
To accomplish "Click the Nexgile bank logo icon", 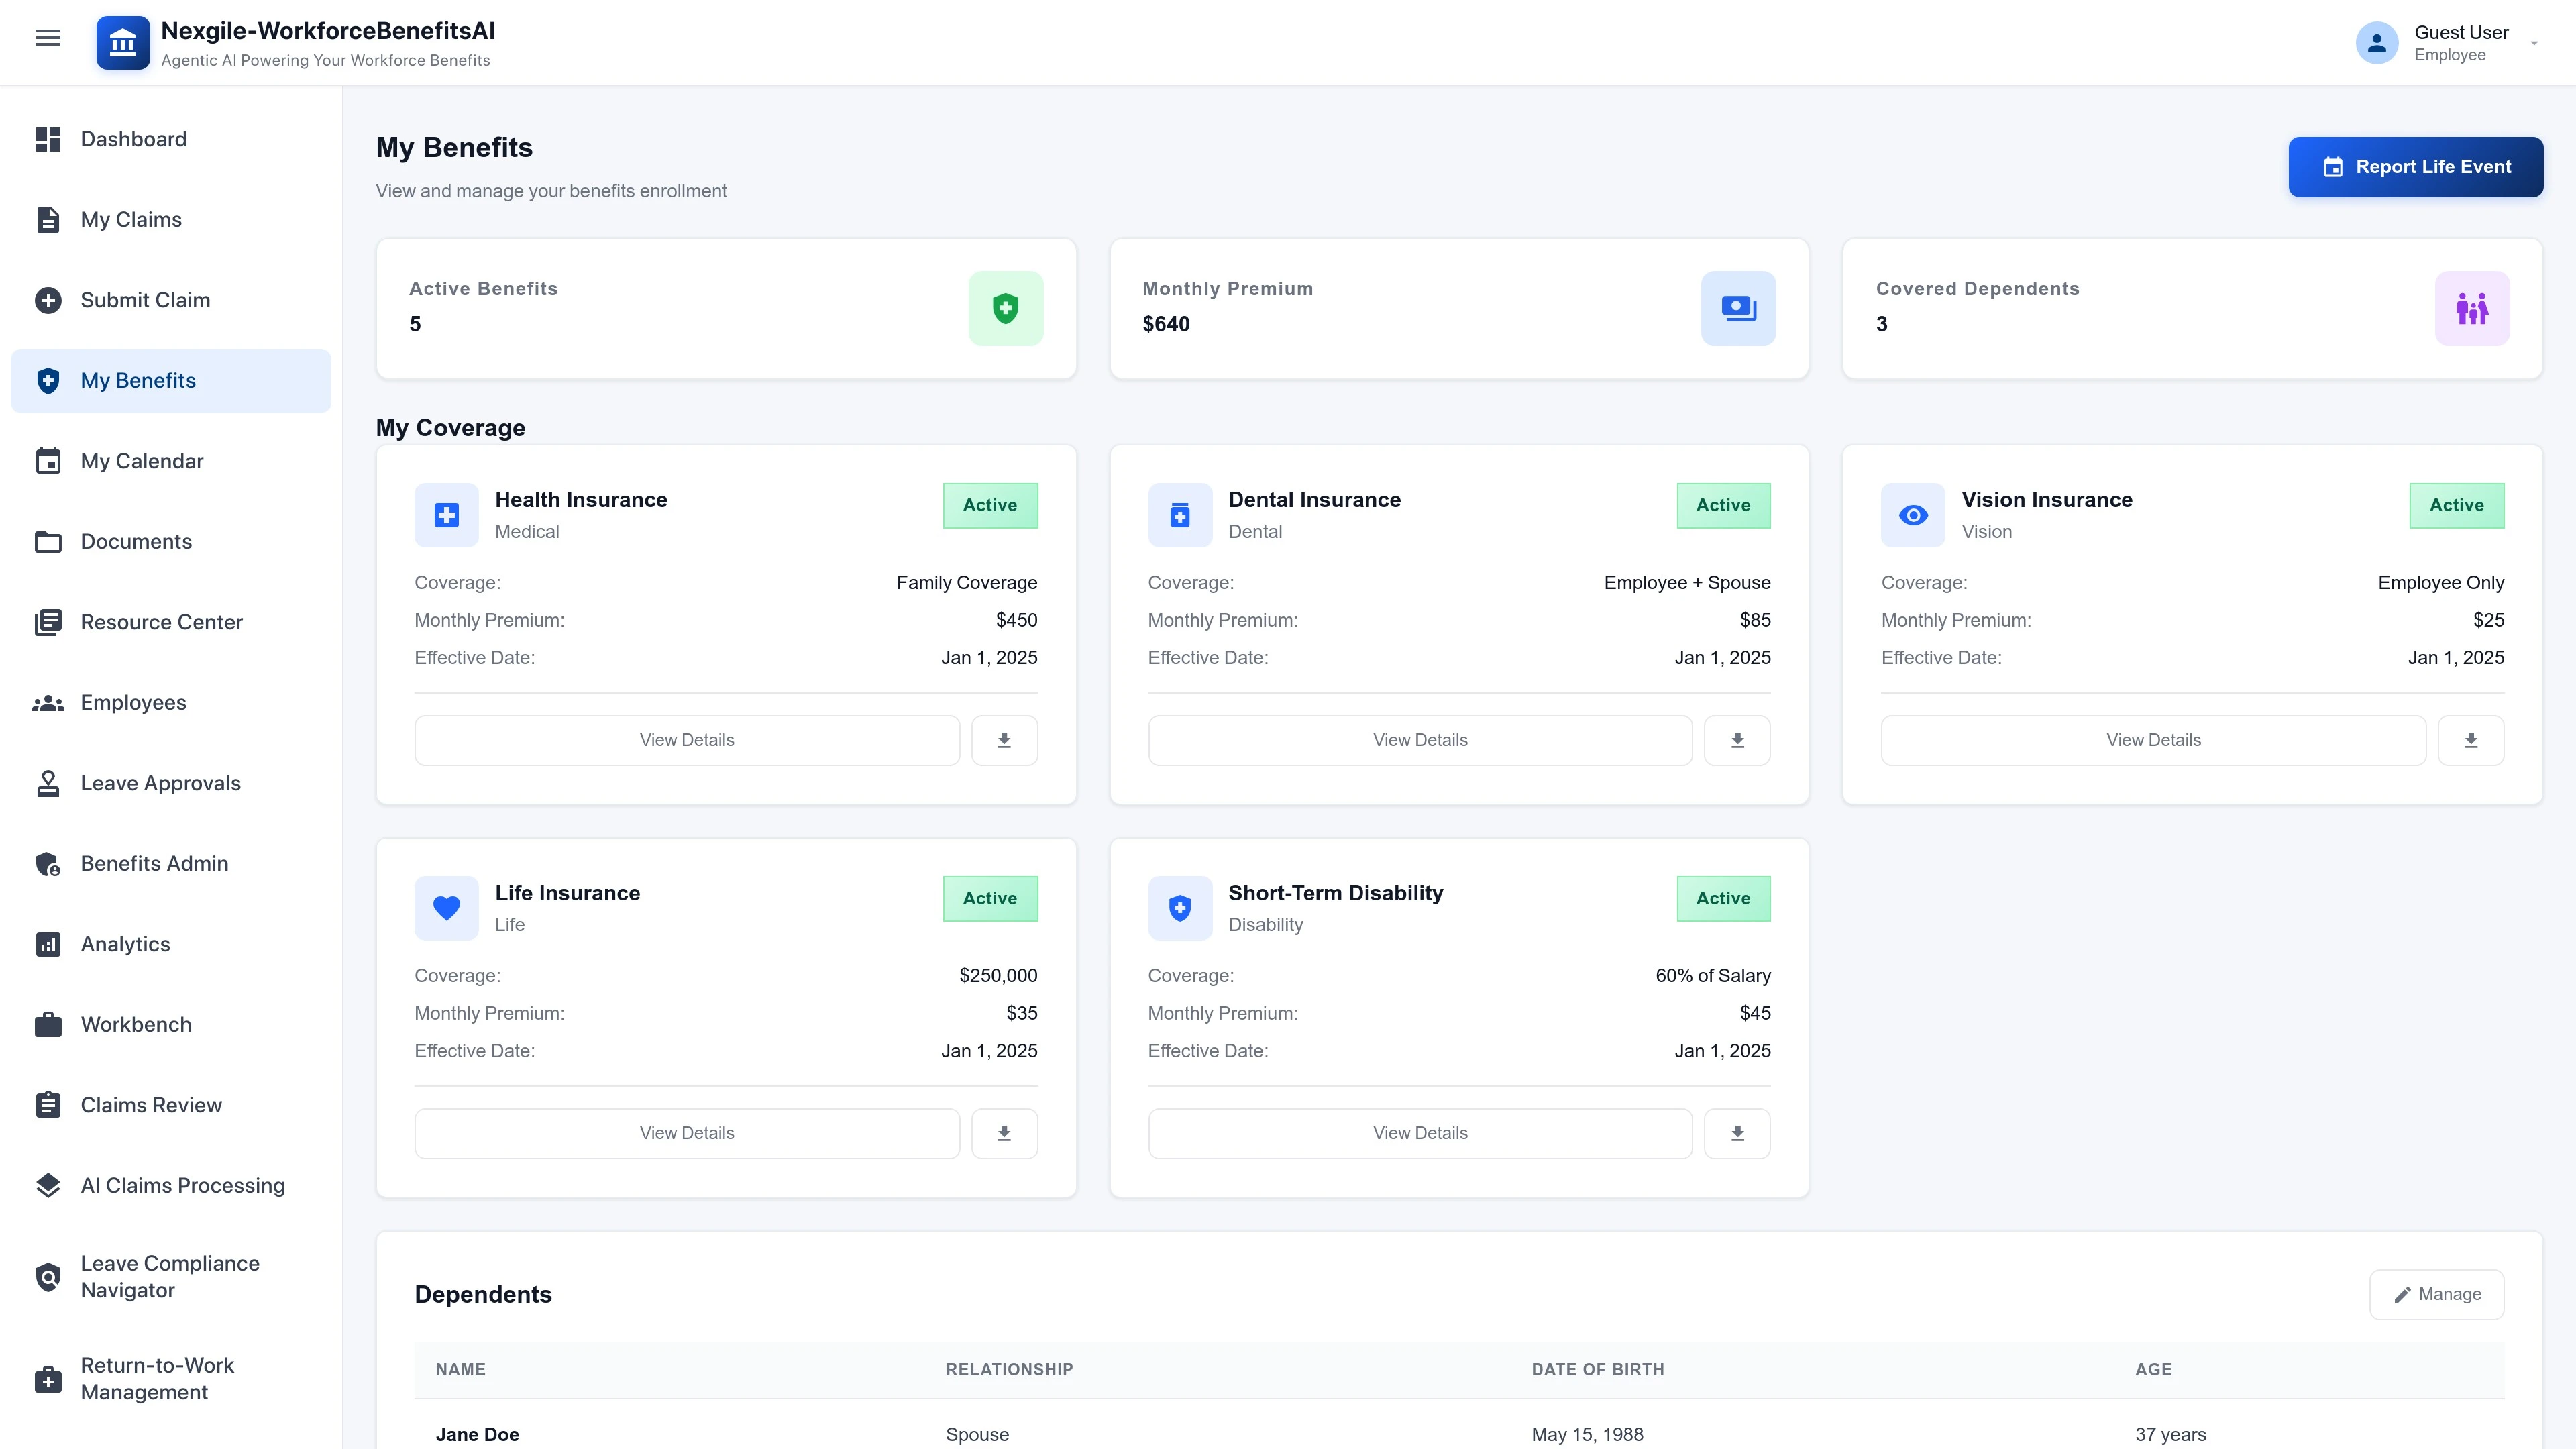I will pyautogui.click(x=122, y=42).
